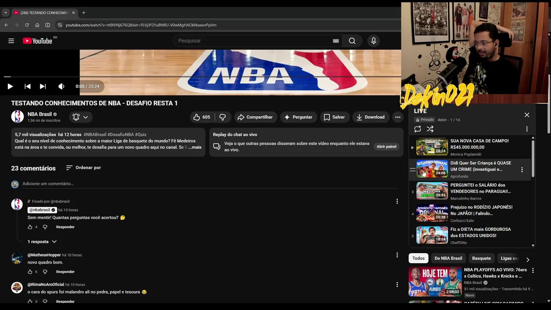Click the Perguntar ask button

point(299,117)
